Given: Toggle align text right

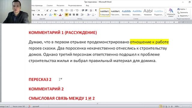Looking at the screenshot, I should 73,15.
